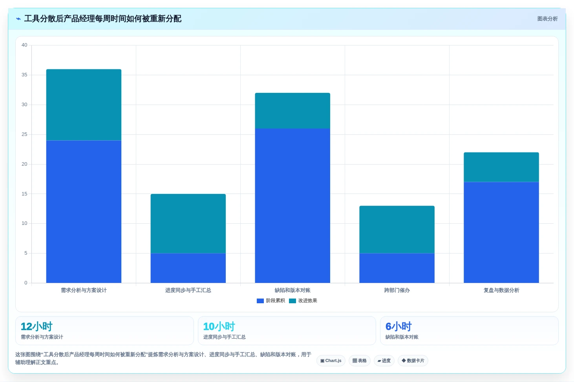Viewport: 574px width, 382px height.
Task: Click the chart title 工具分散后产品经理每周时间如何被重新分配
Action: coord(103,19)
